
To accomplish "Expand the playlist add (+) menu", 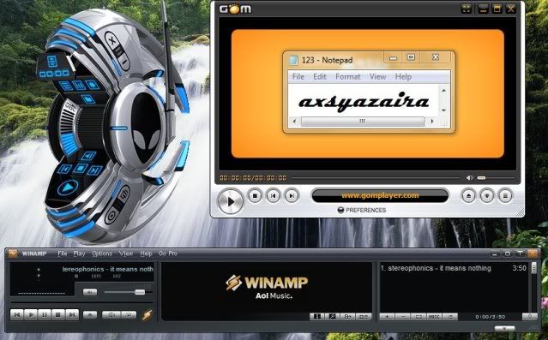I will (388, 317).
